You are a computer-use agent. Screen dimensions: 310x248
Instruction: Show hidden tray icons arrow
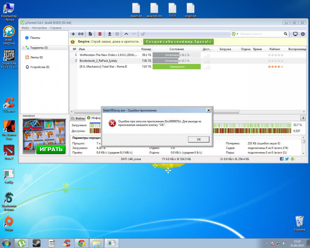tap(267, 243)
